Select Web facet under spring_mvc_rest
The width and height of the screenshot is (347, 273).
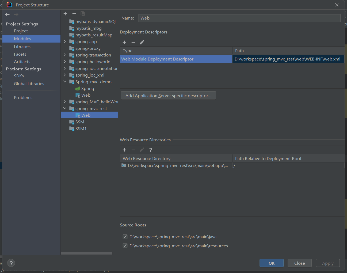[x=89, y=115]
